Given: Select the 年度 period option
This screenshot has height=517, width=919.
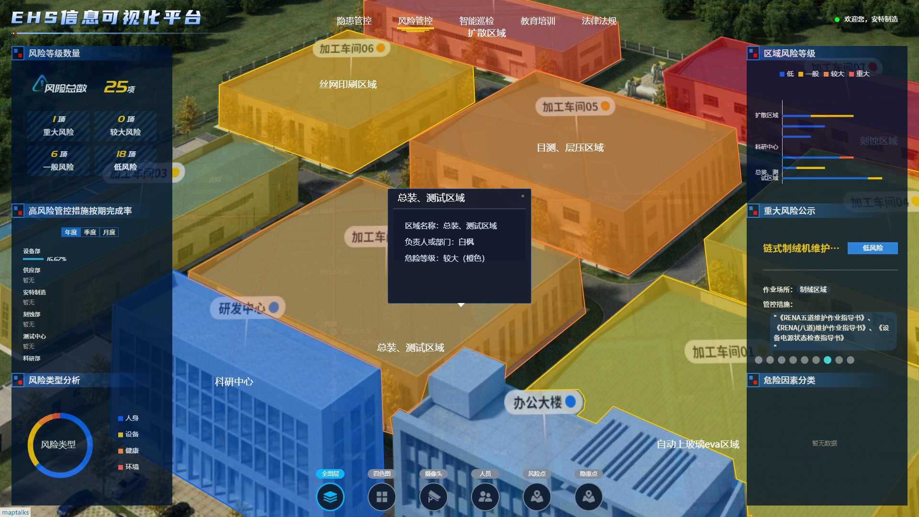Looking at the screenshot, I should point(71,232).
